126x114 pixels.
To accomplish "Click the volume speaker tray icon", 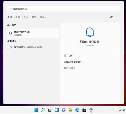I will point(124,110).
